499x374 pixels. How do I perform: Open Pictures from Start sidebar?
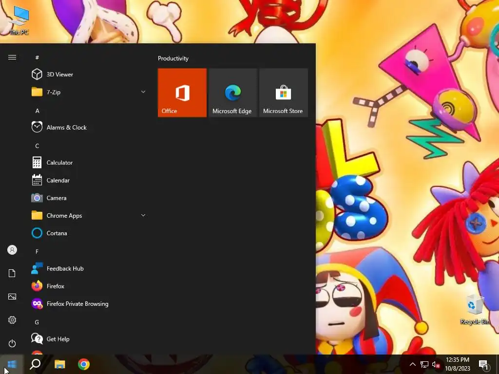(12, 297)
